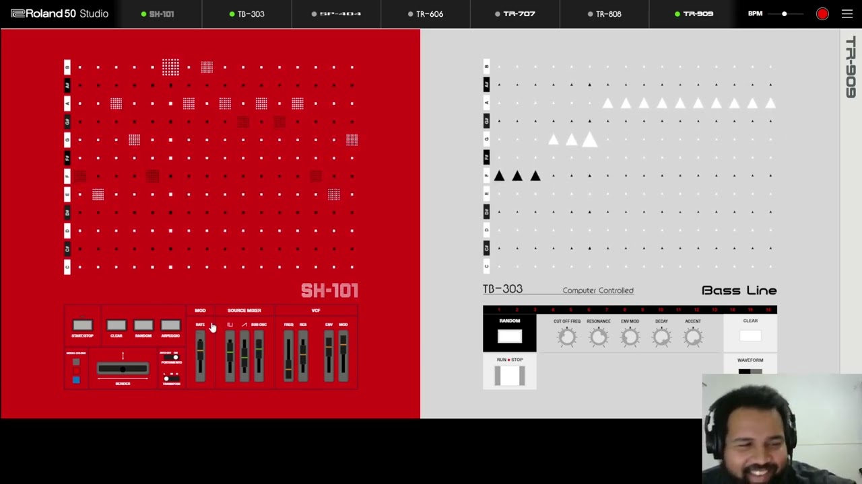Image resolution: width=862 pixels, height=484 pixels.
Task: Adjust the VCF RES fader
Action: tap(303, 356)
